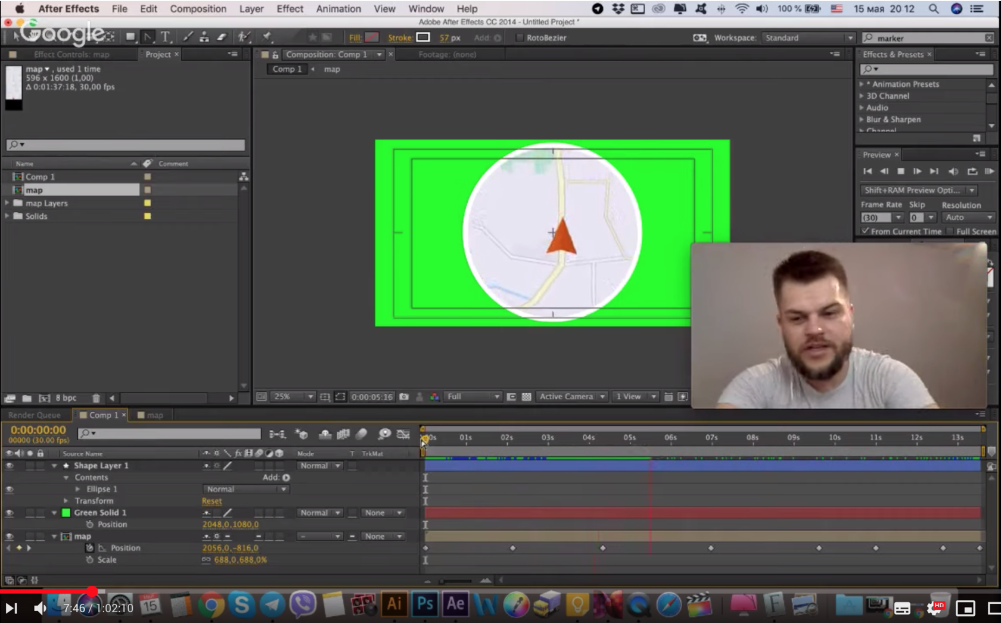Viewport: 1001px width, 623px height.
Task: Open the Workspace Standard dropdown
Action: [809, 38]
